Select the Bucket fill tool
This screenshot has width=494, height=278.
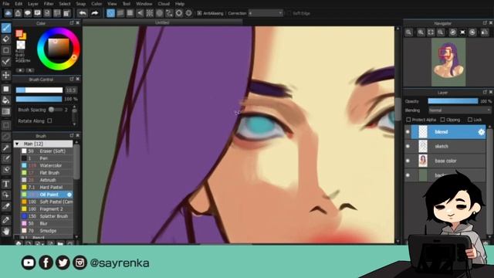point(6,100)
